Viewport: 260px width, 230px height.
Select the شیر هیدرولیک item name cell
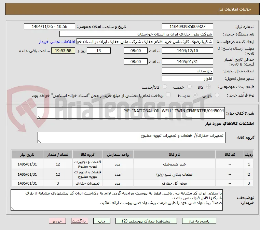tap(174, 164)
